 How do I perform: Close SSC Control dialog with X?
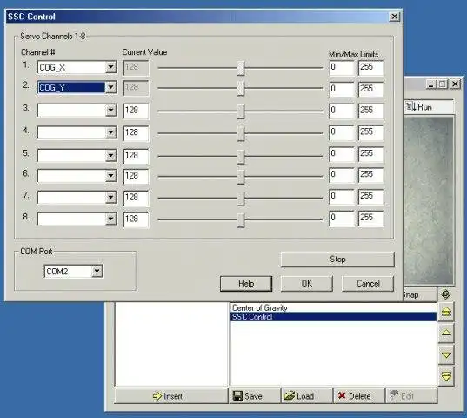[x=394, y=17]
